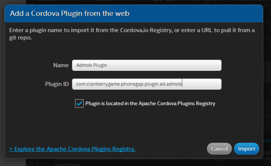Open Explore the Apache Cordova Plugins Registry link

click(72, 149)
